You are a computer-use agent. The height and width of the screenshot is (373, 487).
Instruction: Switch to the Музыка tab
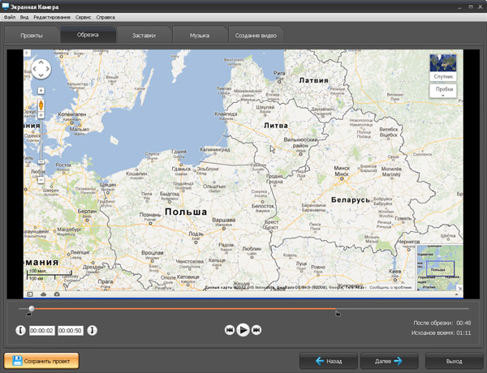tap(199, 36)
